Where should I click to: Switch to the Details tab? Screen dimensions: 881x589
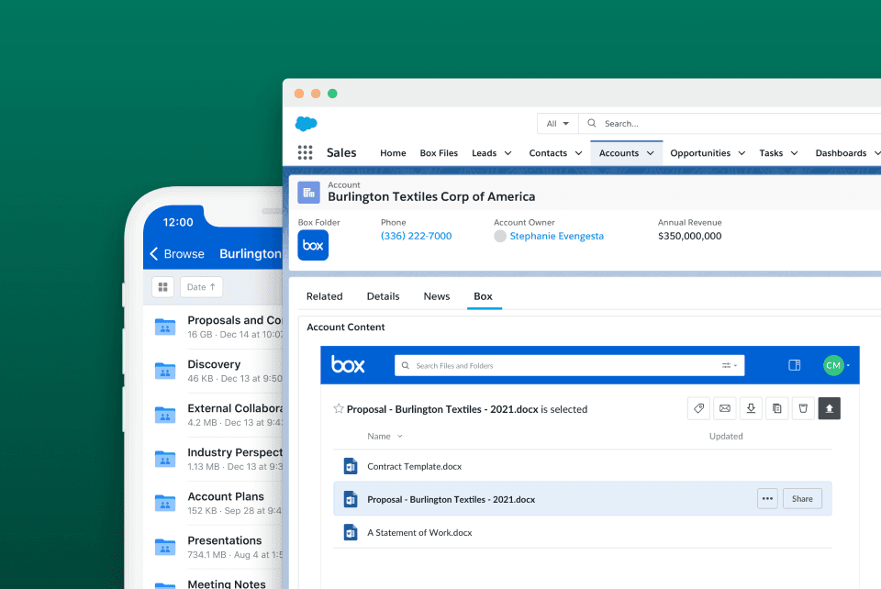click(384, 296)
